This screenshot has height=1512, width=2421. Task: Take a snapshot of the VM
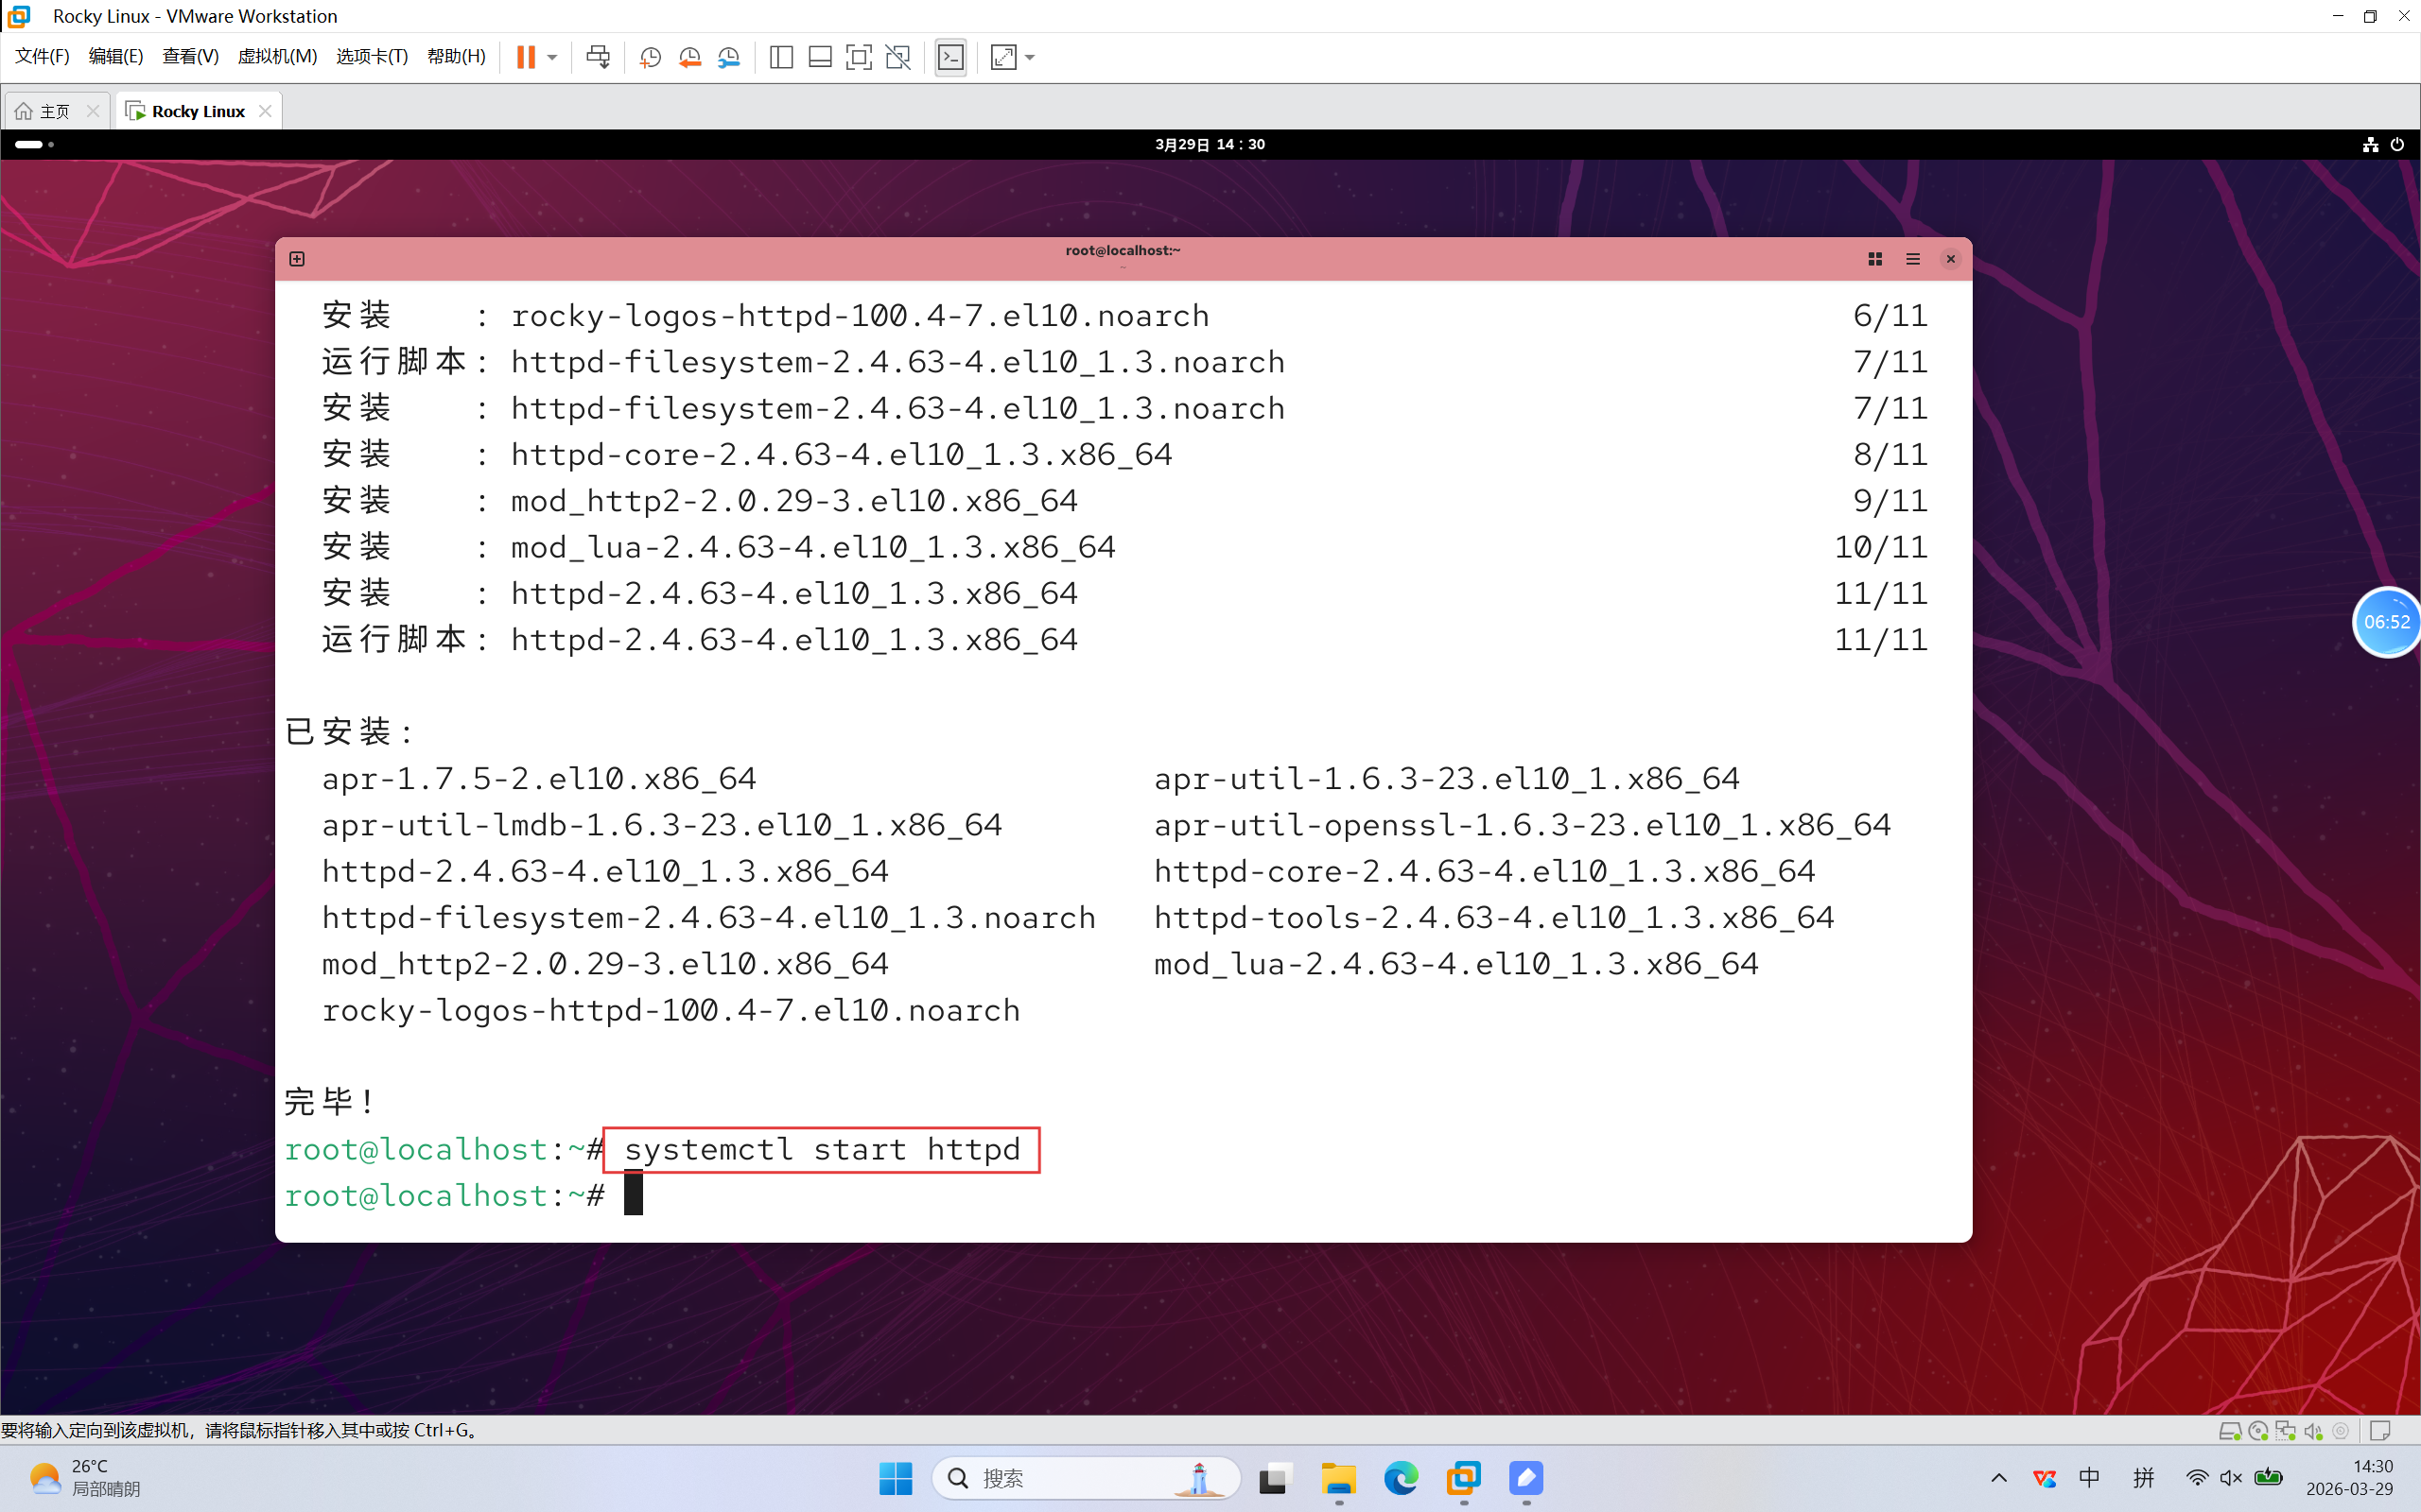(x=651, y=57)
